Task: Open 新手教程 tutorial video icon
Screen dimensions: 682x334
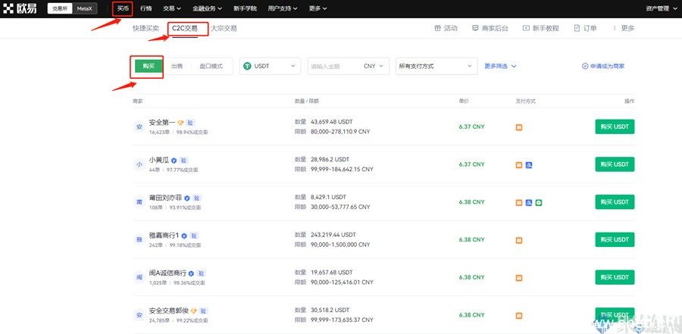Action: coord(525,28)
